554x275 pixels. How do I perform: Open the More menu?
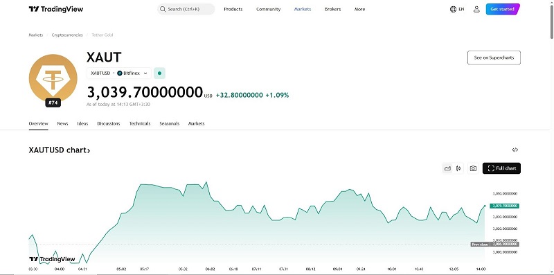tap(359, 9)
